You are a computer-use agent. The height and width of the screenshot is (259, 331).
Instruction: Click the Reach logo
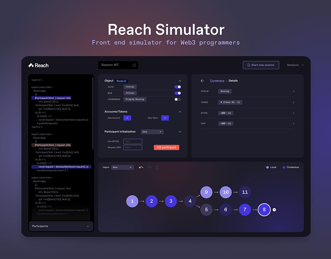[39, 66]
